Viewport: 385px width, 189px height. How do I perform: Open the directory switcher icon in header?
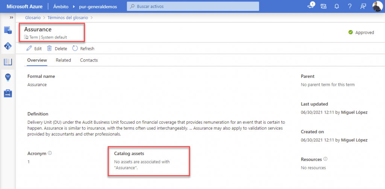pyautogui.click(x=324, y=6)
